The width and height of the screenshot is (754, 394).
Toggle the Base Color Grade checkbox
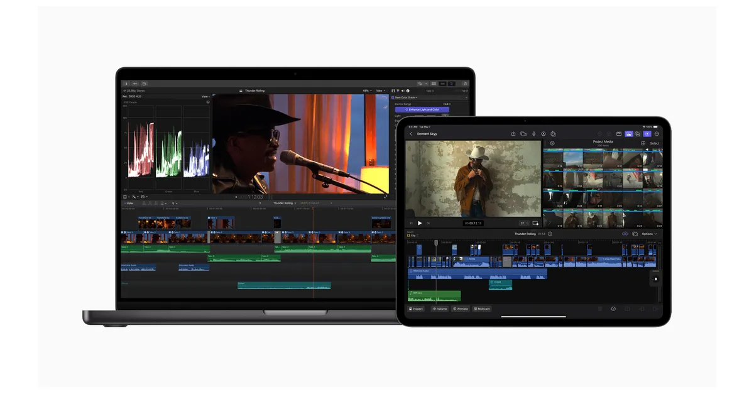[x=393, y=97]
